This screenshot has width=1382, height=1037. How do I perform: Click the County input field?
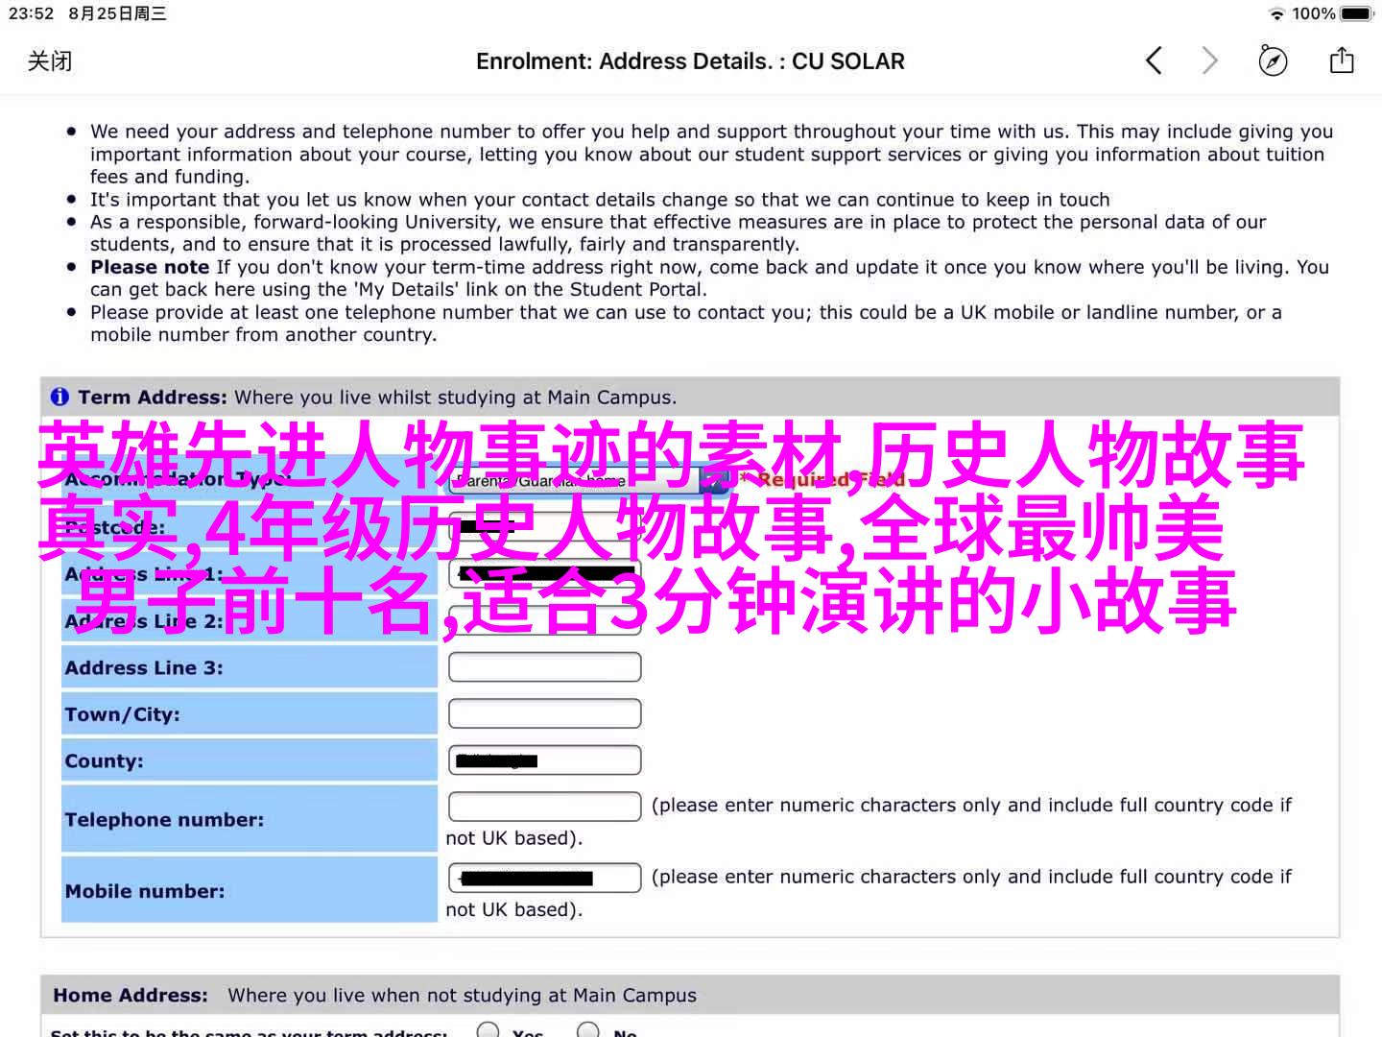544,760
